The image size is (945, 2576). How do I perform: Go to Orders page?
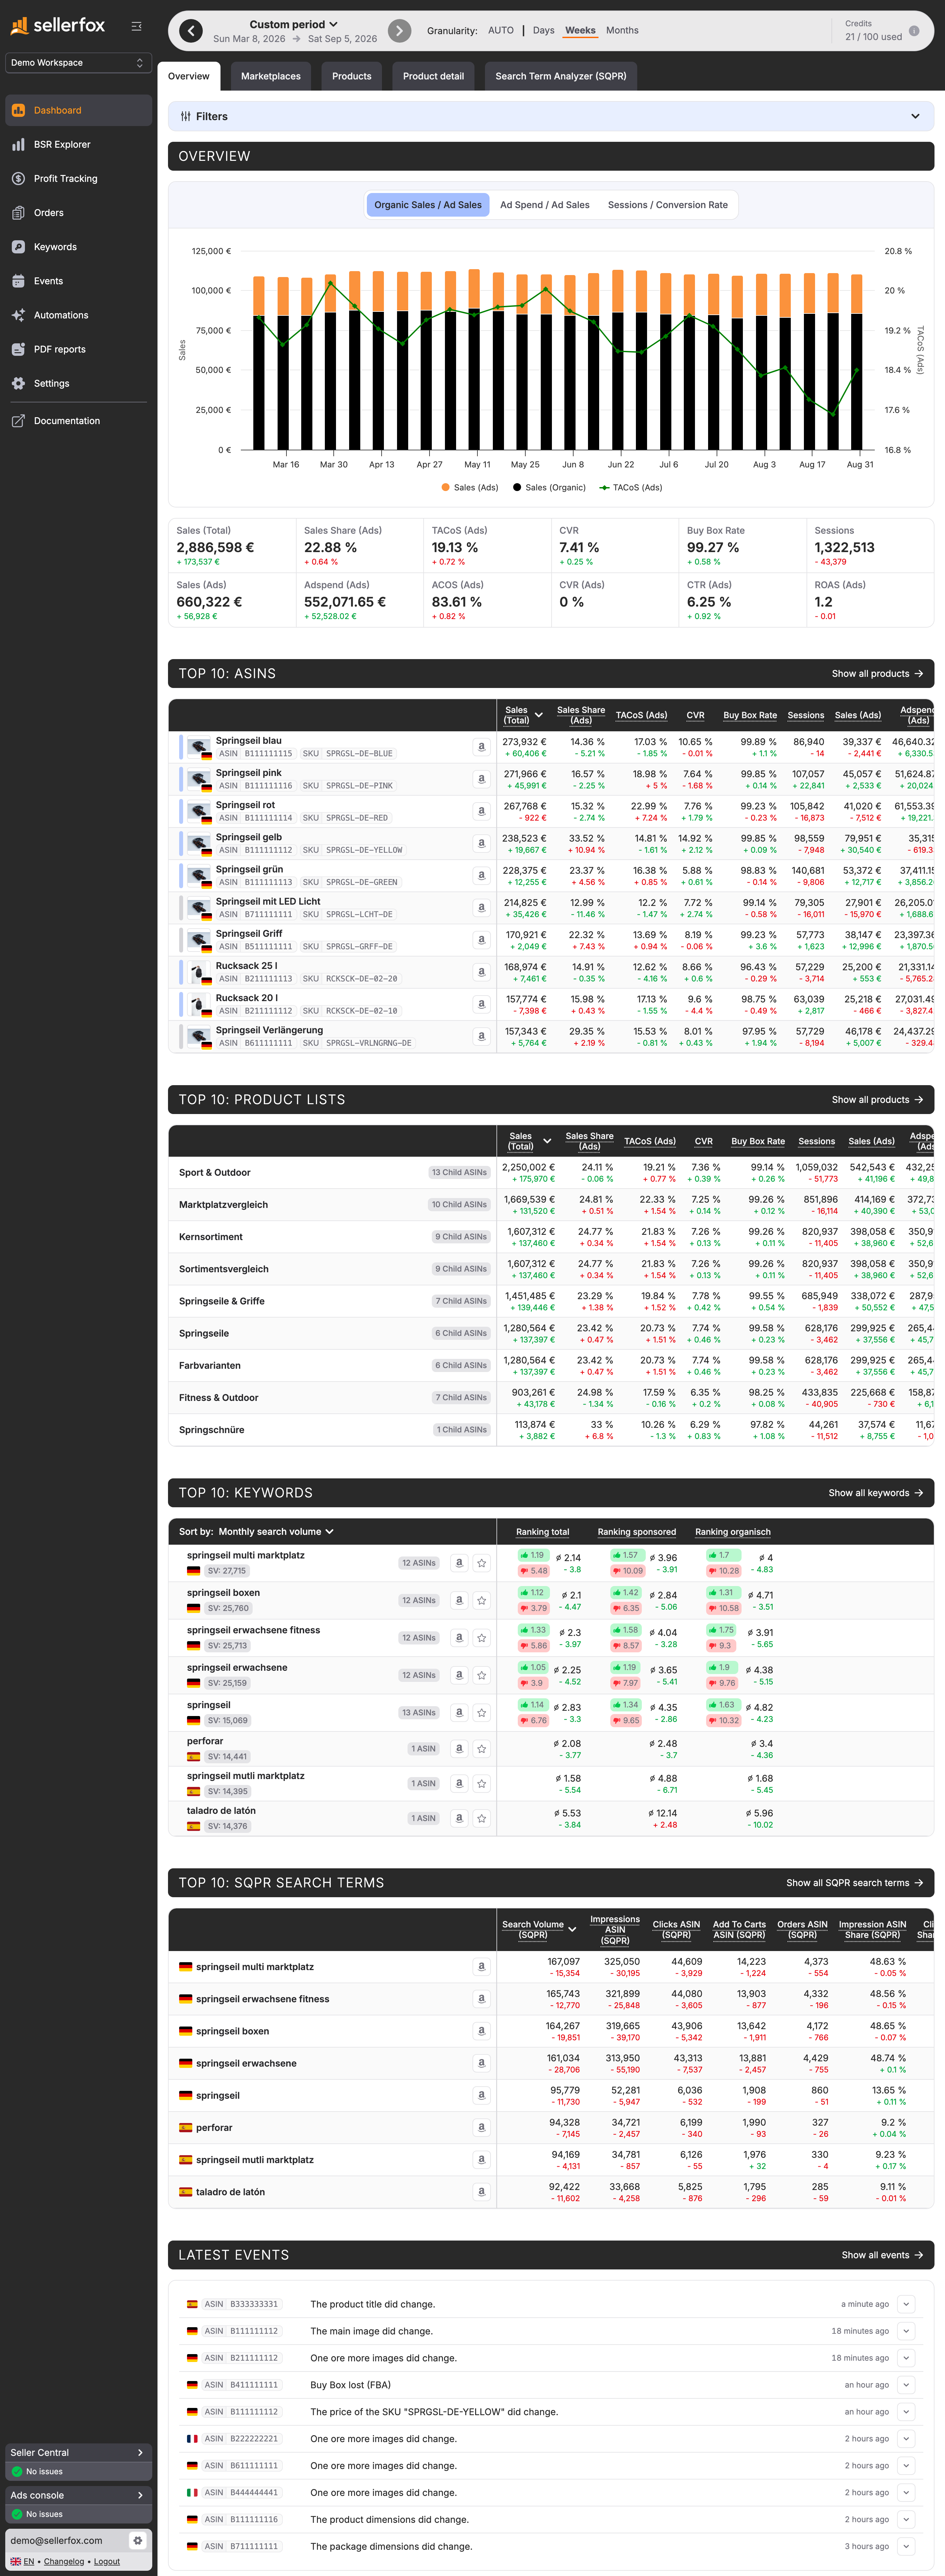(78, 213)
